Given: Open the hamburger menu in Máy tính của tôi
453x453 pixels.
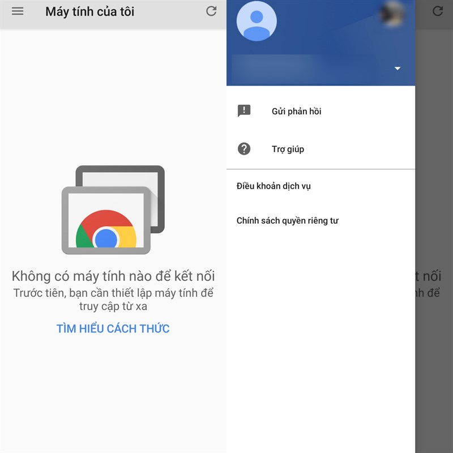Looking at the screenshot, I should pos(18,11).
